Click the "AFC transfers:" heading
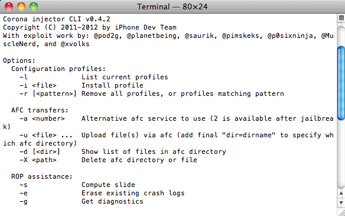The image size is (345, 216). (x=40, y=110)
